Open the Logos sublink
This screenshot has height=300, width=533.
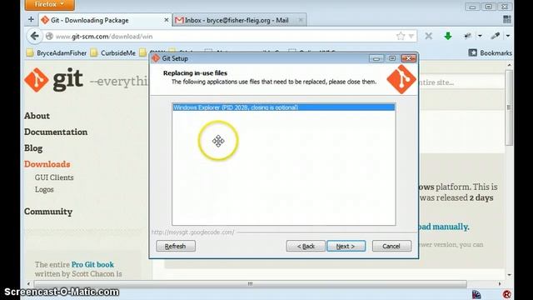[x=44, y=189]
